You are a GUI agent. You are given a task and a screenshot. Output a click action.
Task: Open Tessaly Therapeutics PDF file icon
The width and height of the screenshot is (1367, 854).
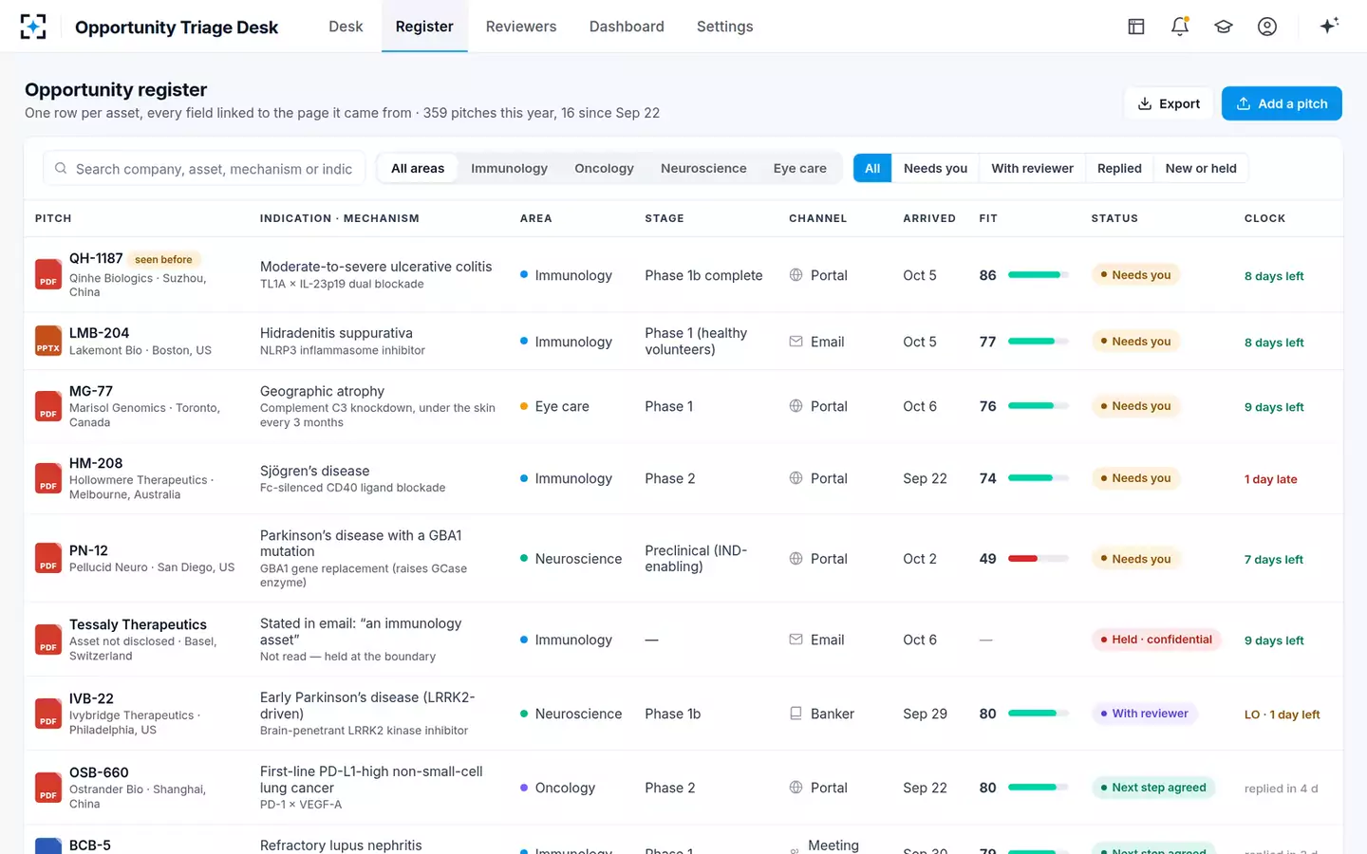click(48, 640)
